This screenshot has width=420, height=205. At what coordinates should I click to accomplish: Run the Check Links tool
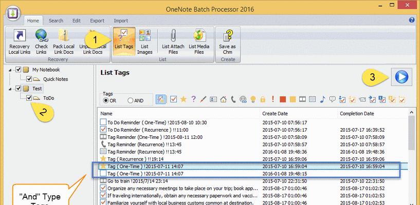(41, 42)
